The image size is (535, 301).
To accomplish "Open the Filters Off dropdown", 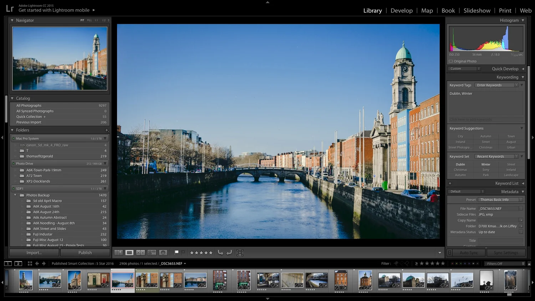I will click(505, 264).
